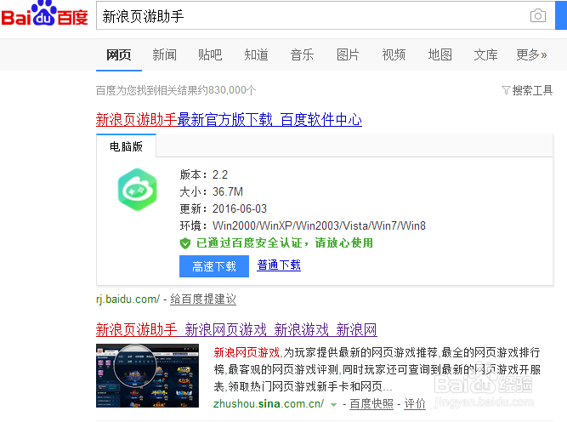This screenshot has width=567, height=422.
Task: Open the 知道 tab
Action: 256,55
